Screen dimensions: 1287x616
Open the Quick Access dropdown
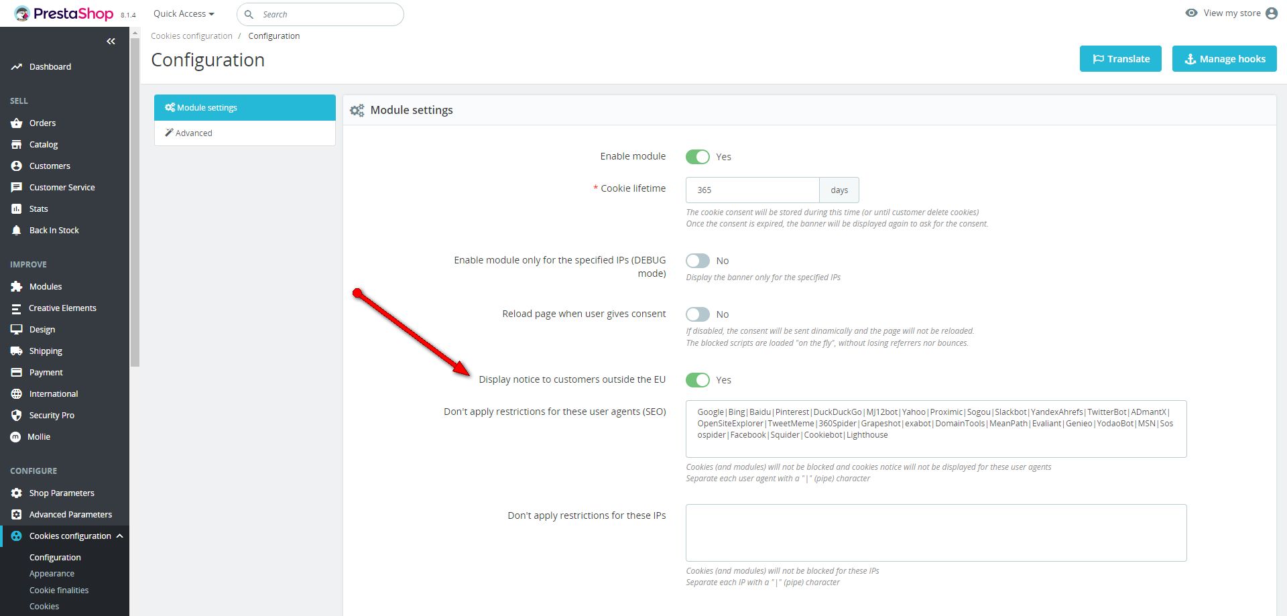pyautogui.click(x=184, y=14)
